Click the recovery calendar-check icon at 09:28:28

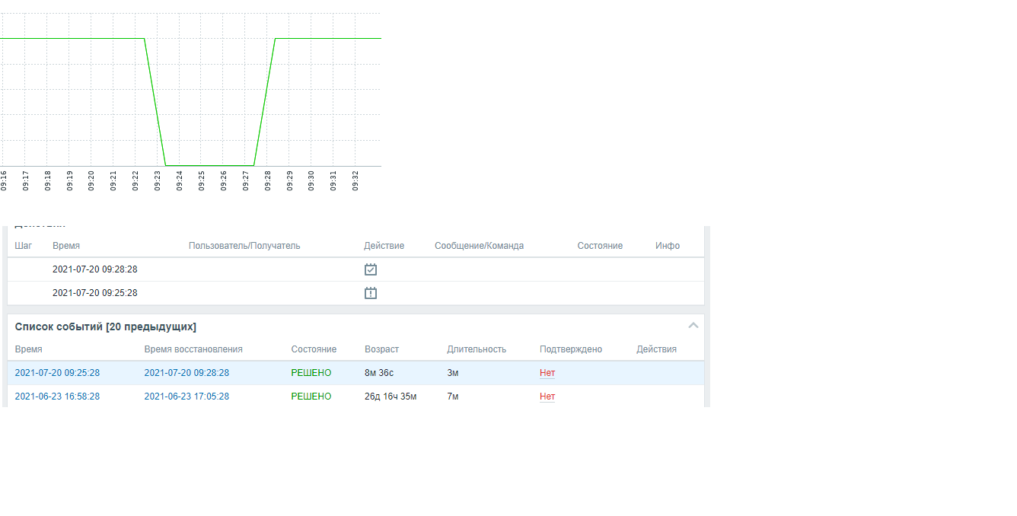[x=371, y=269]
